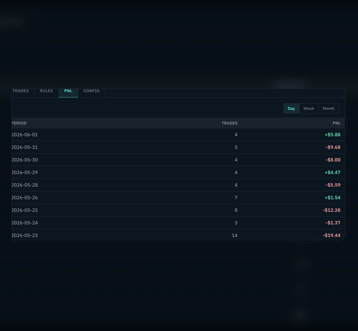Click trade count 14 for 2026-05-23

click(x=234, y=235)
